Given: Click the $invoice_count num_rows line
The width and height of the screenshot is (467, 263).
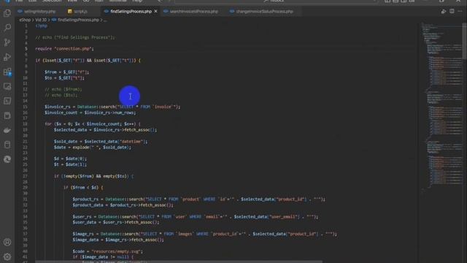Looking at the screenshot, I should pyautogui.click(x=90, y=113).
